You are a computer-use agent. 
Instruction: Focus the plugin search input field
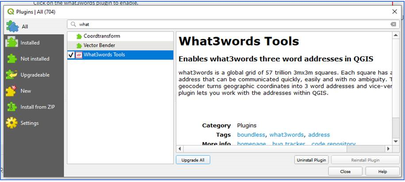coord(233,24)
